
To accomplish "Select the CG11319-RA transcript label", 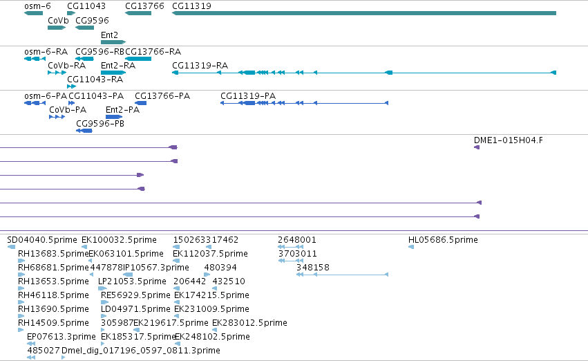I will 200,65.
